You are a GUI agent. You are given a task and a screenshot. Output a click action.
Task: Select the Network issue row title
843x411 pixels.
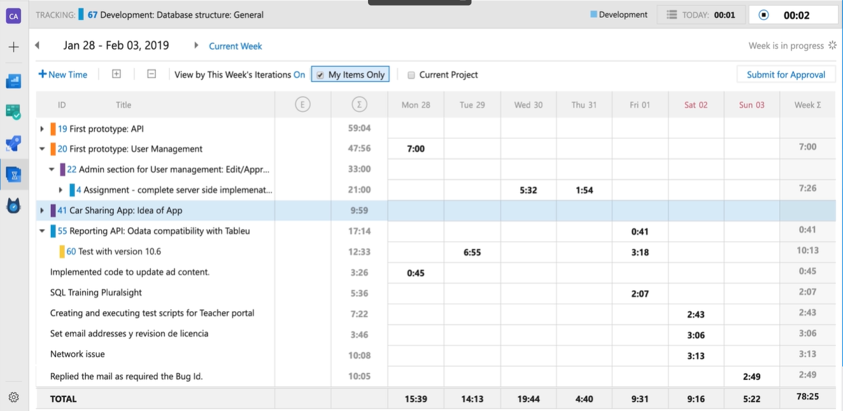pyautogui.click(x=78, y=354)
